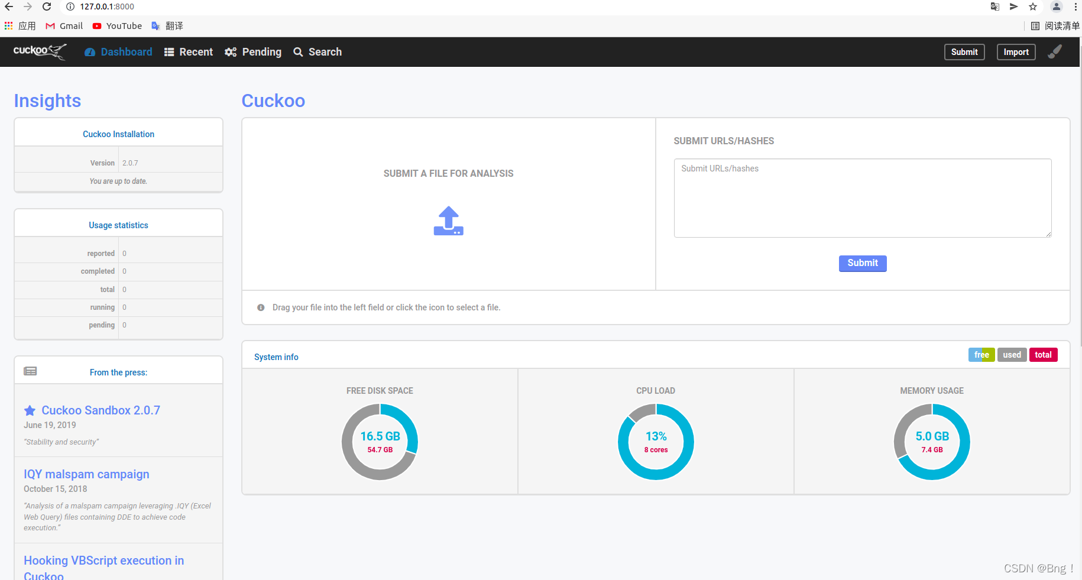Click the Cuckoo logo in the navbar

click(40, 51)
